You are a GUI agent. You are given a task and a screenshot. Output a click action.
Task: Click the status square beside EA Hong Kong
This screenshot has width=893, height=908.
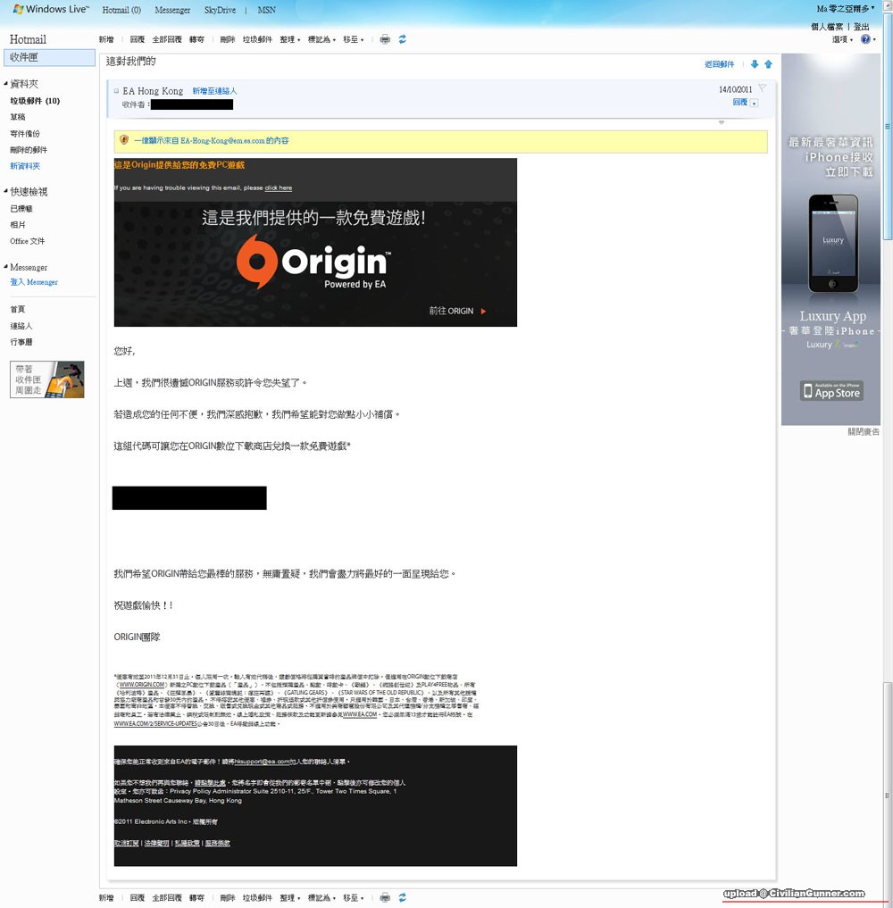pos(116,91)
